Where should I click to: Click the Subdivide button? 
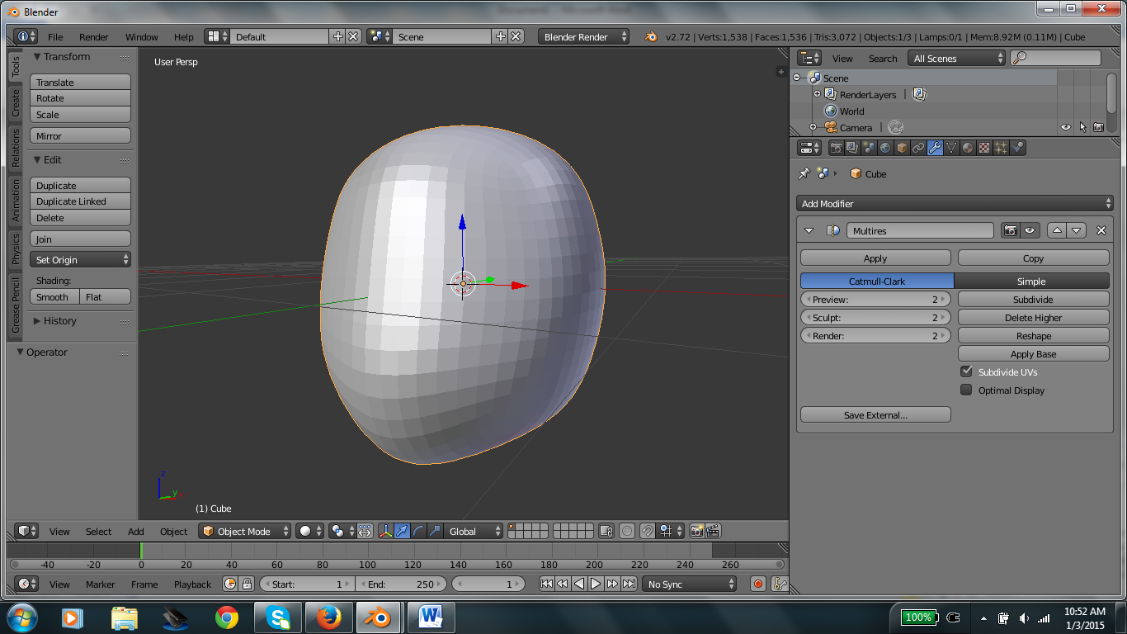click(x=1033, y=299)
